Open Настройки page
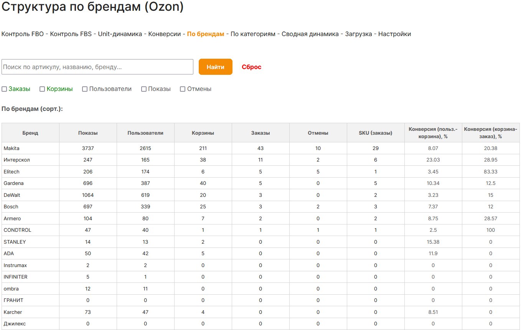Viewport: 521px width, 330px height. click(x=394, y=34)
